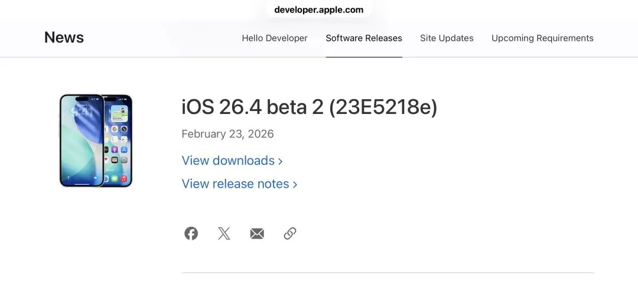This screenshot has height=294, width=638.
Task: Click the divider line below share icons
Action: 388,273
